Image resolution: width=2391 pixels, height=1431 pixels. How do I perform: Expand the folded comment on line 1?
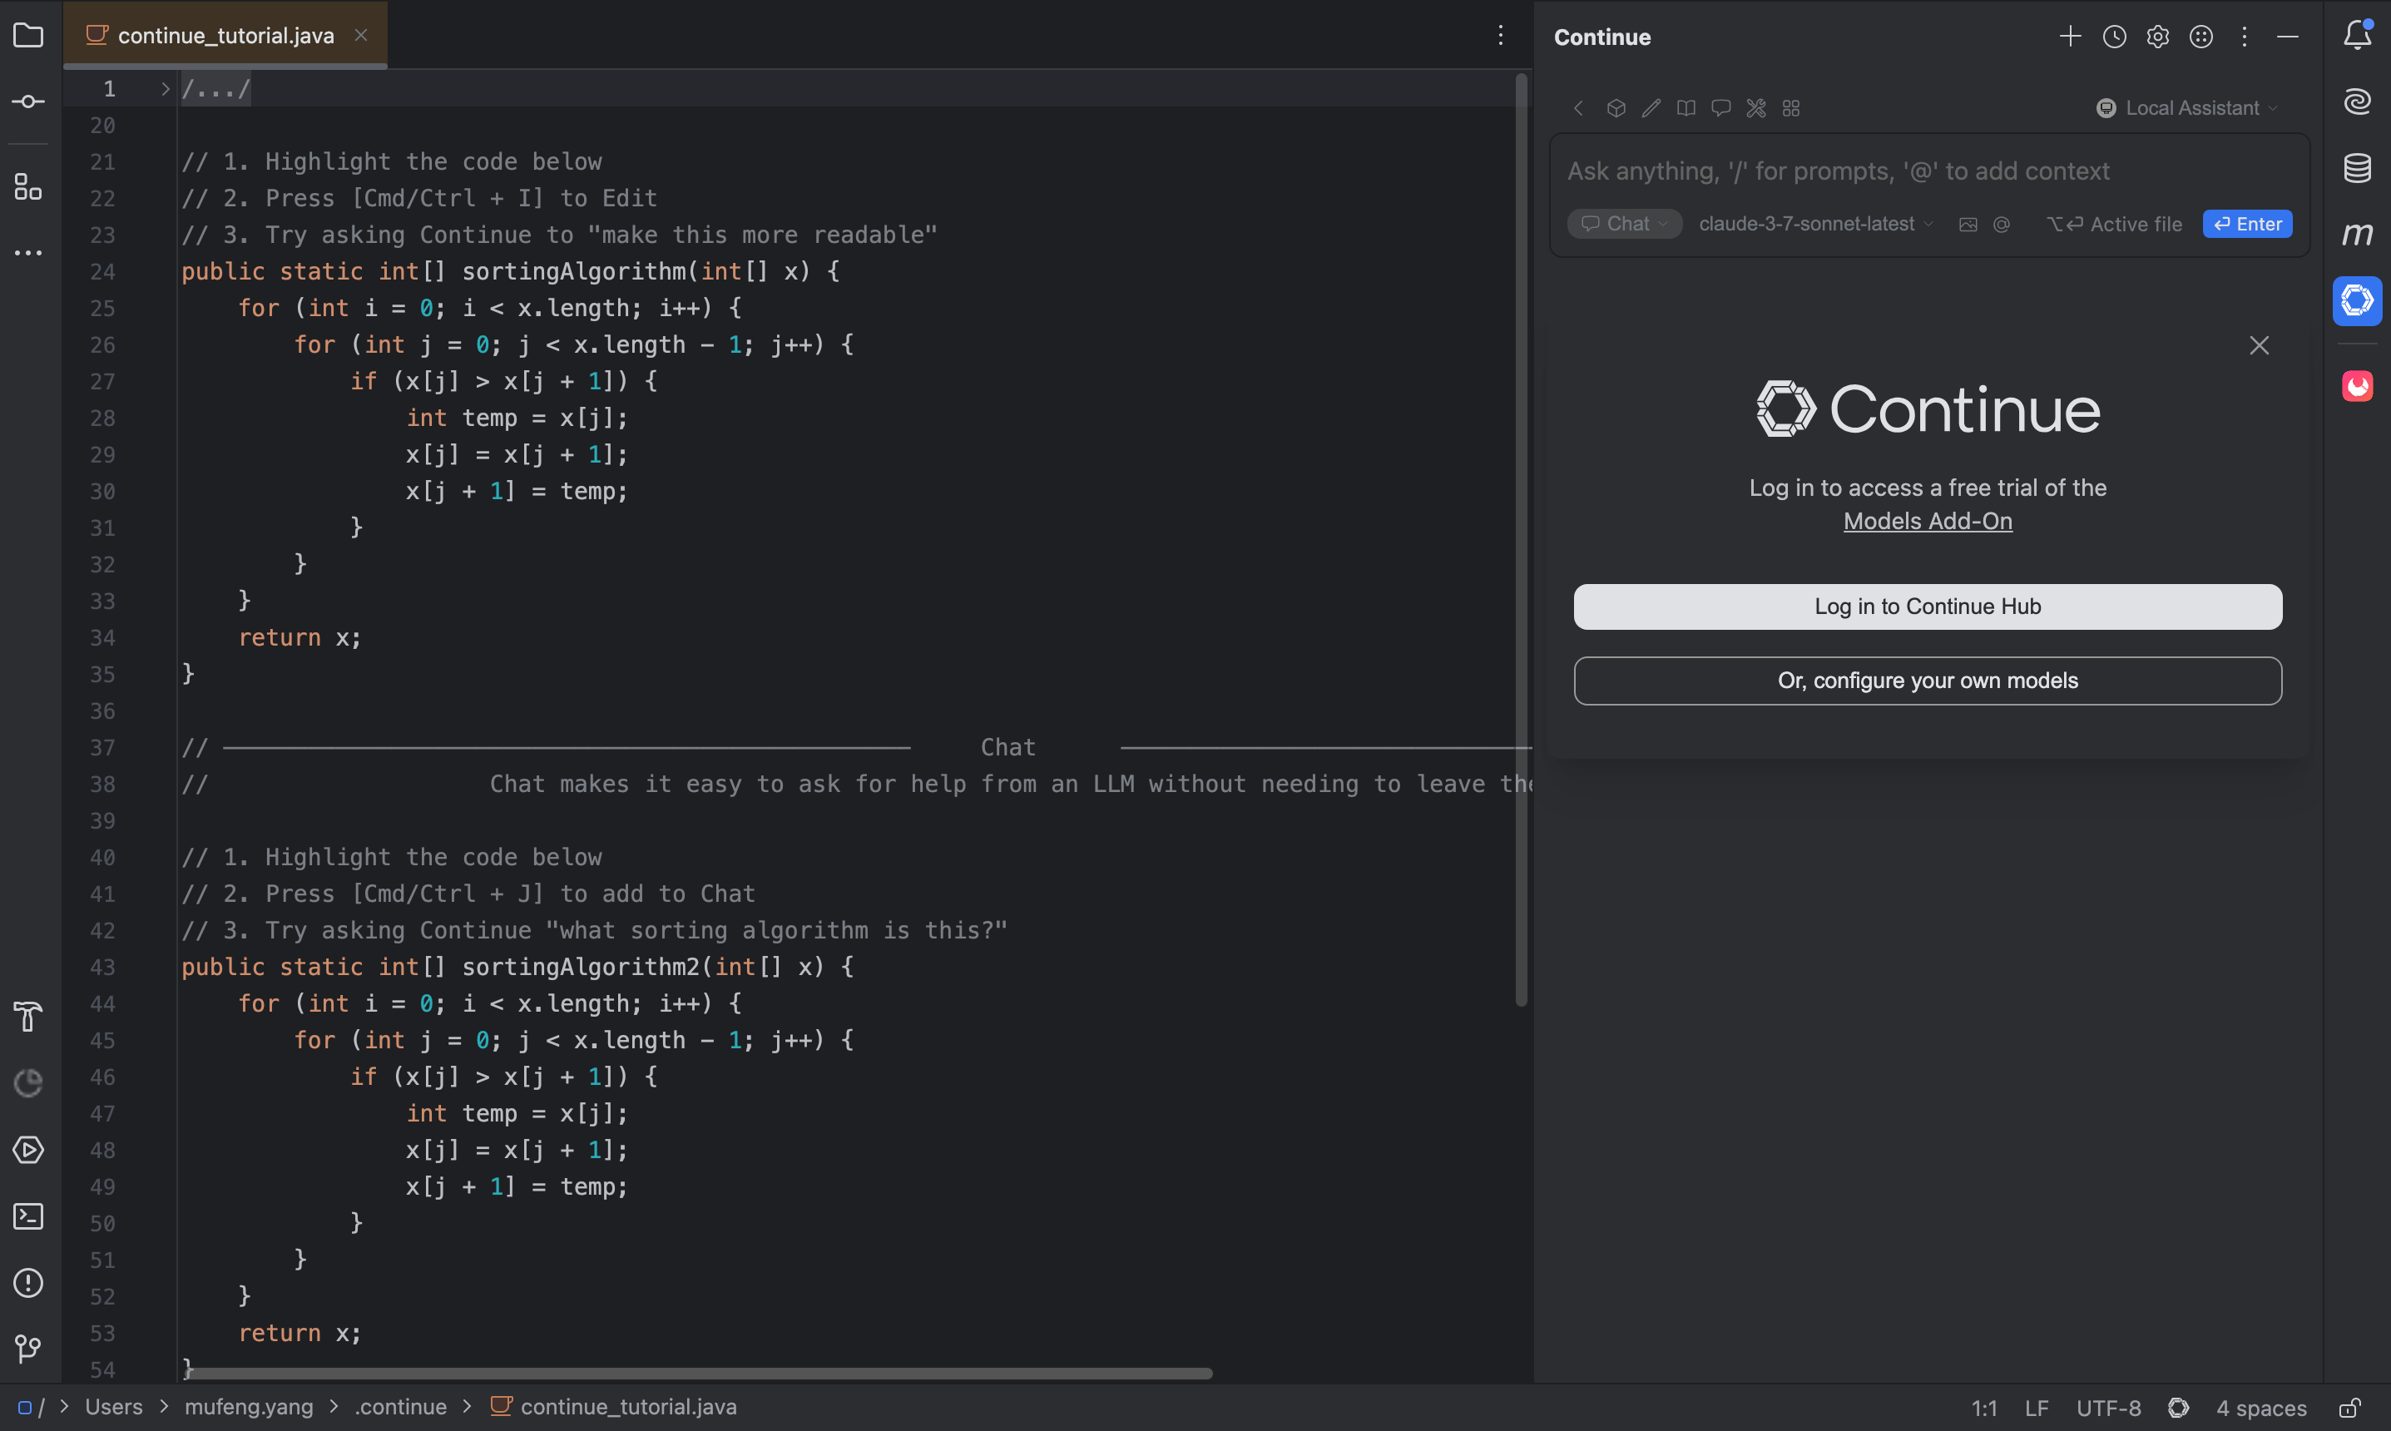point(163,89)
